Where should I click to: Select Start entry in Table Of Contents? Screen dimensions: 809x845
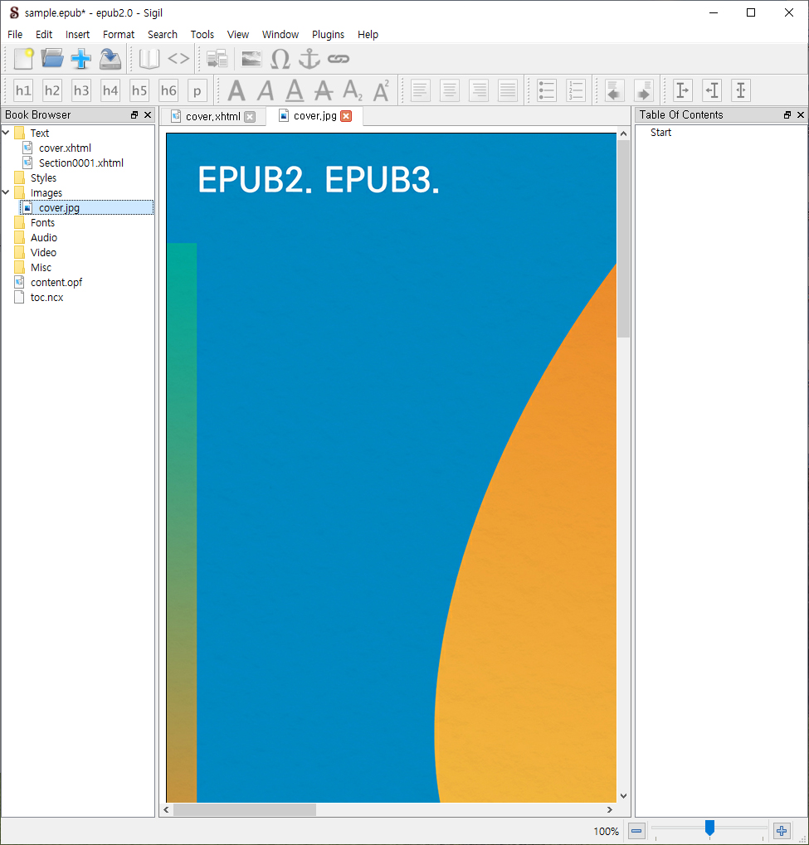click(660, 133)
